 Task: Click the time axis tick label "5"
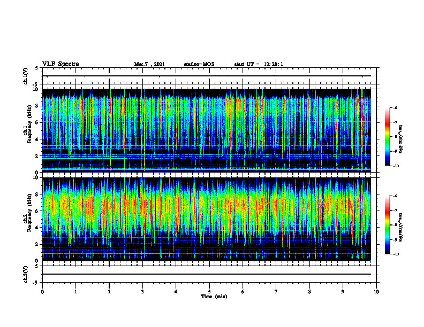click(x=209, y=292)
